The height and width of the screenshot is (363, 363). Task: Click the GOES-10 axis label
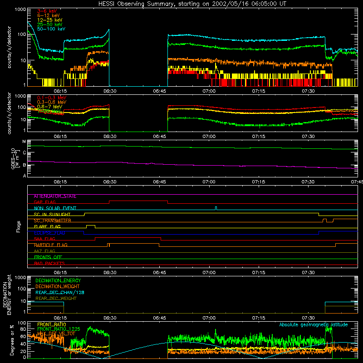15,158
